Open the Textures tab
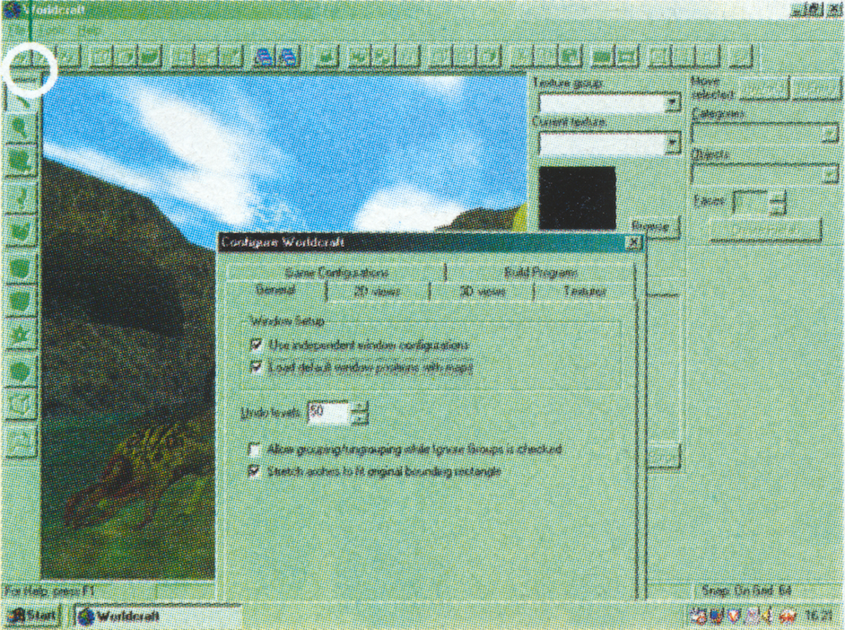Image resolution: width=845 pixels, height=630 pixels. pos(584,292)
